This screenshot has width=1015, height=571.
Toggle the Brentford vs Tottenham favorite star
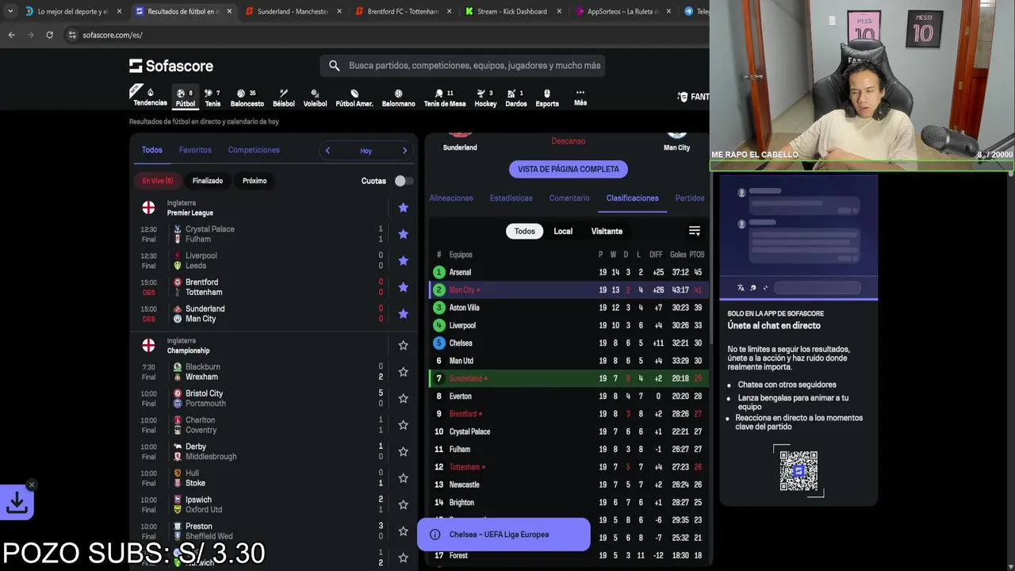(403, 287)
